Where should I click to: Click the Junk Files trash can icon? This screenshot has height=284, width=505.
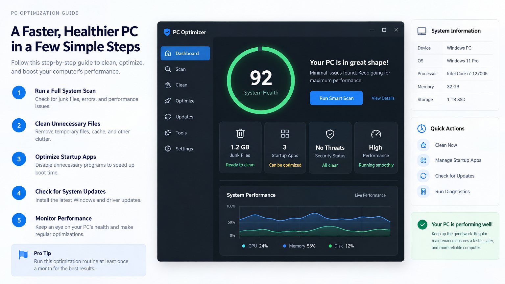pyautogui.click(x=240, y=133)
